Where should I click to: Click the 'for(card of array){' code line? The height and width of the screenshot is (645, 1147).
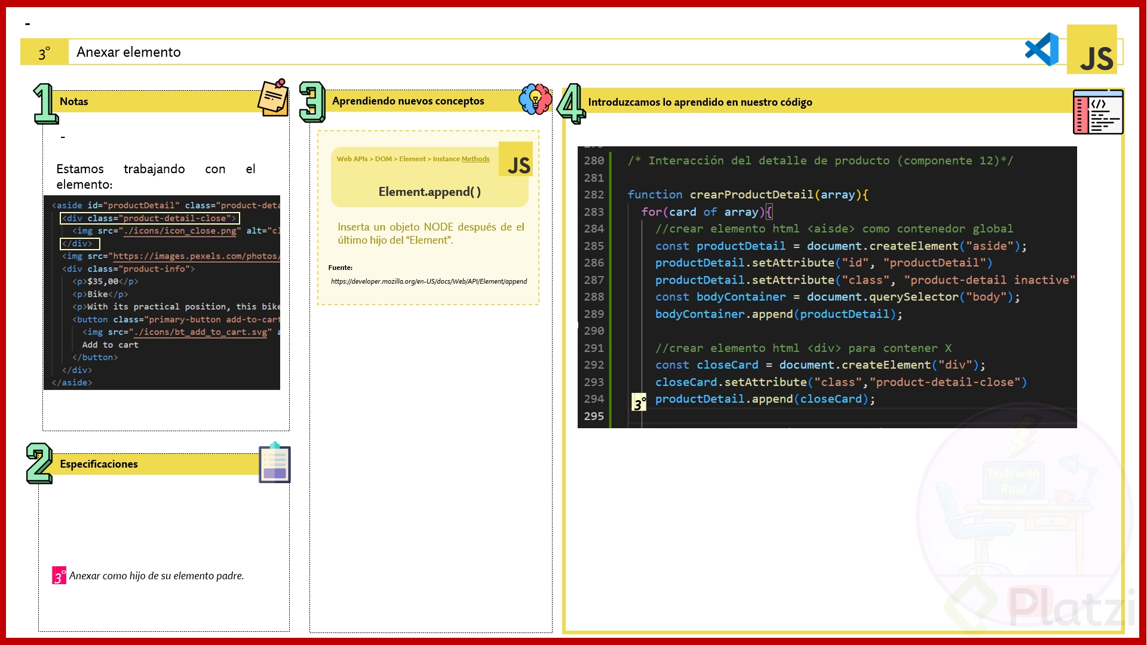(x=707, y=212)
